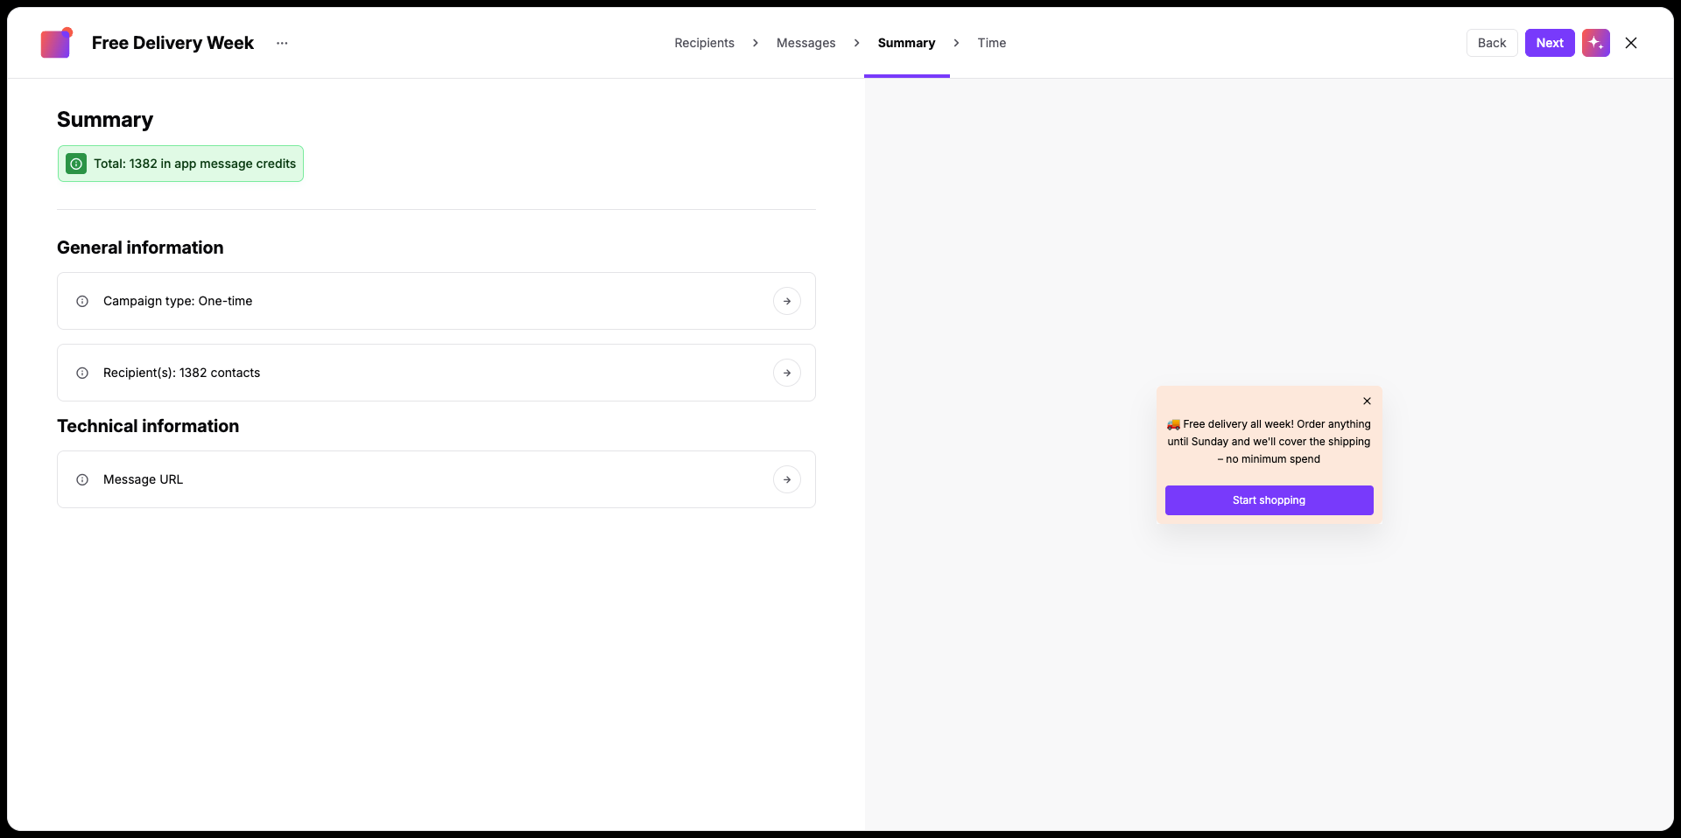Open the three-dot campaign options menu
The image size is (1681, 838).
[x=282, y=43]
